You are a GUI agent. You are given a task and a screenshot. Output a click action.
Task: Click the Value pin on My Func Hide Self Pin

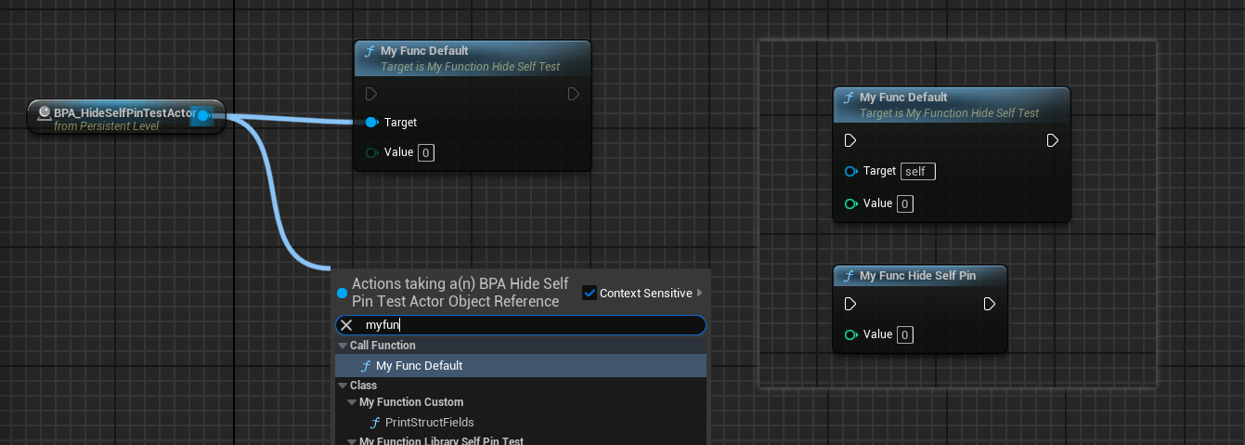tap(850, 334)
